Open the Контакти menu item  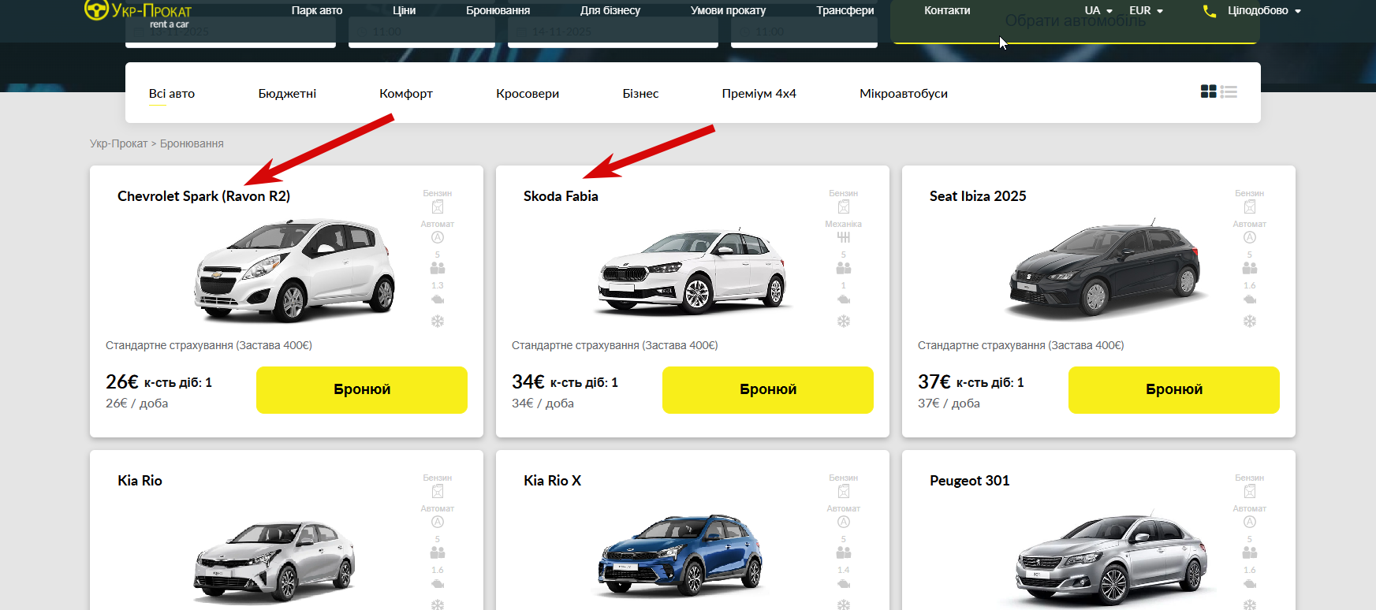tap(947, 10)
